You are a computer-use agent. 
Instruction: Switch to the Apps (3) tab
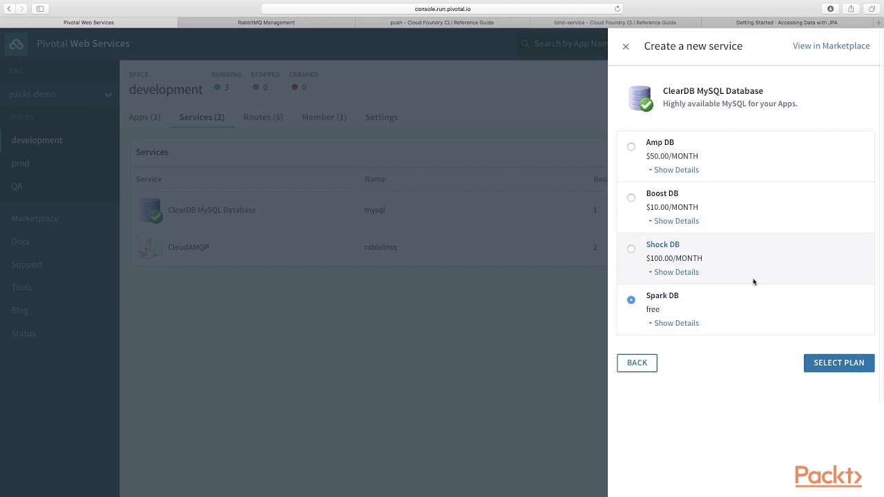[144, 117]
